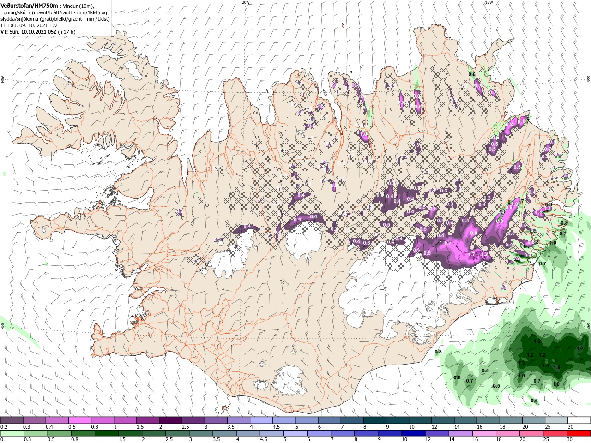Image resolution: width=591 pixels, height=443 pixels.
Task: Select light pink 16 swatch in lower legend
Action: (484, 433)
